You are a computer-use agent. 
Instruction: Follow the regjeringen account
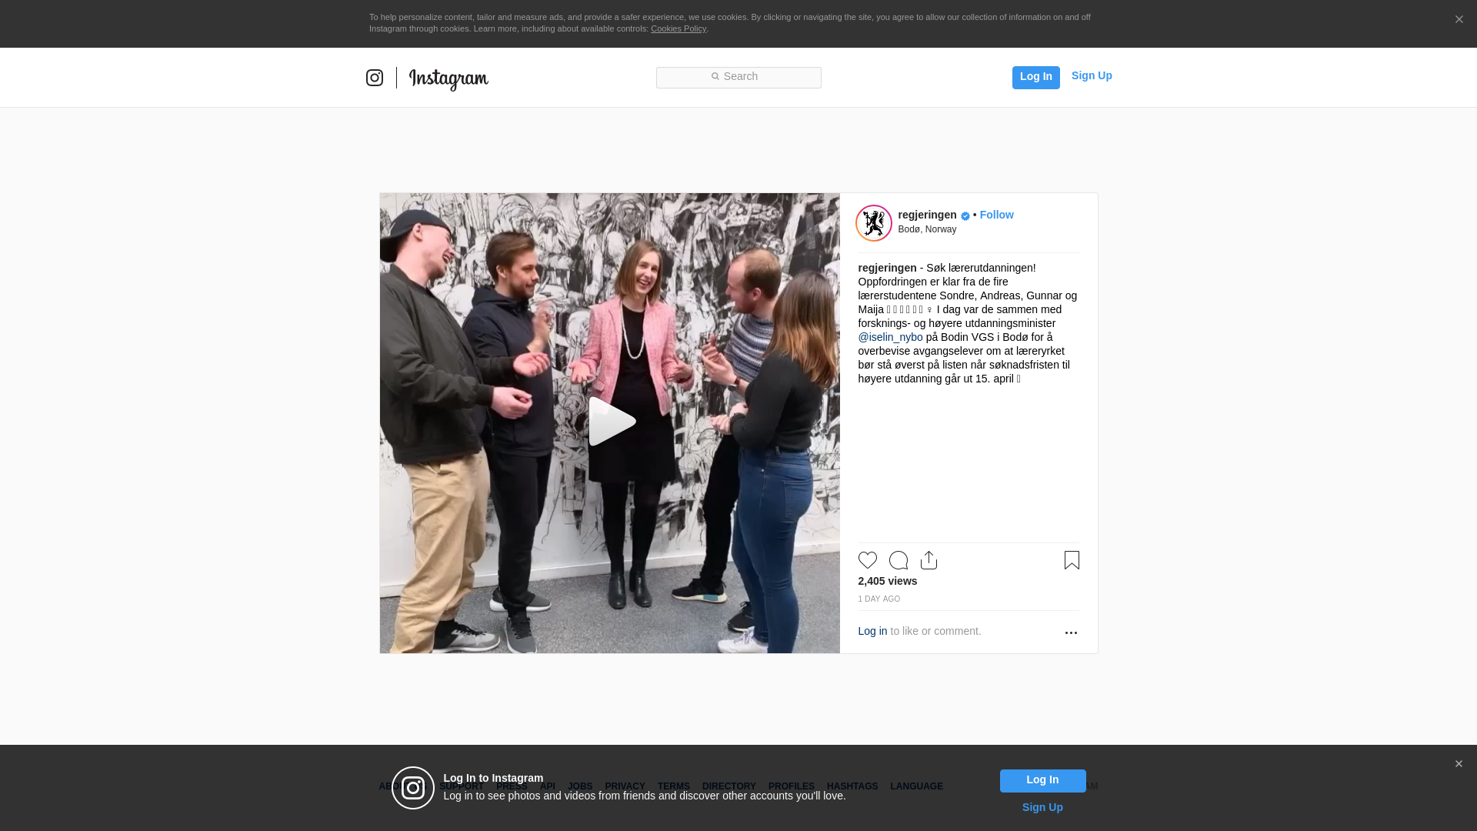(x=996, y=215)
